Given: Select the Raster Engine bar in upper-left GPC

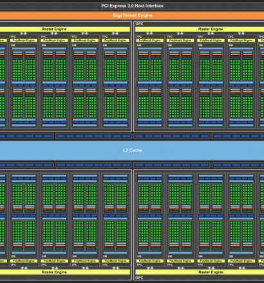Looking at the screenshot, I should coord(65,29).
